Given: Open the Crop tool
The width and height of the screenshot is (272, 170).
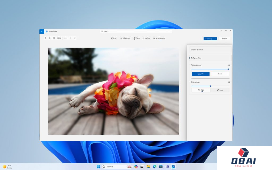Looking at the screenshot, I should coord(114,38).
